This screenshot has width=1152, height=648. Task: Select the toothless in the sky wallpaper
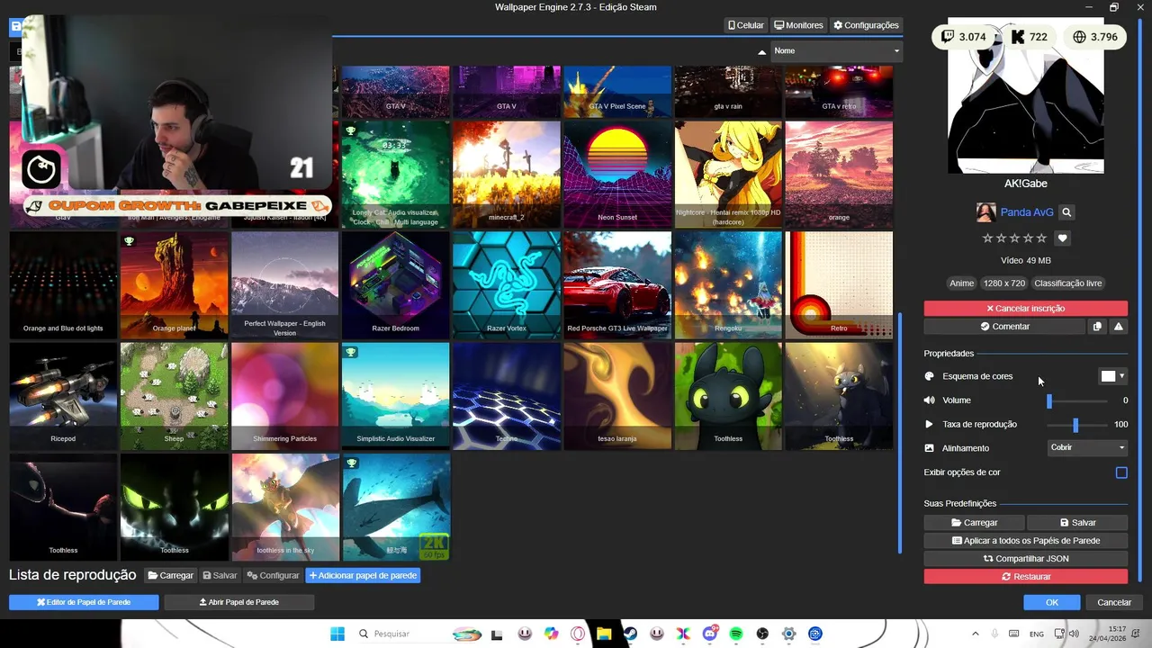[x=285, y=507]
